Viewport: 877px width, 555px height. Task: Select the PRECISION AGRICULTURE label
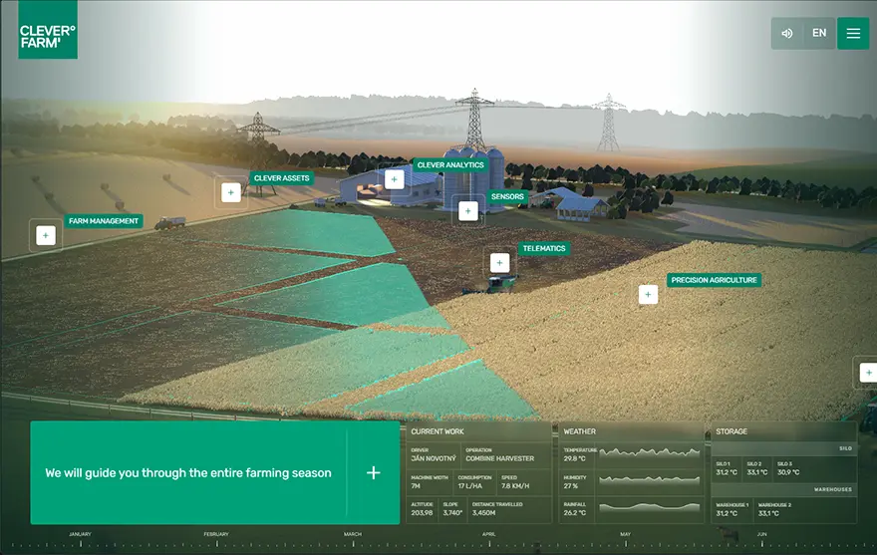pos(714,280)
